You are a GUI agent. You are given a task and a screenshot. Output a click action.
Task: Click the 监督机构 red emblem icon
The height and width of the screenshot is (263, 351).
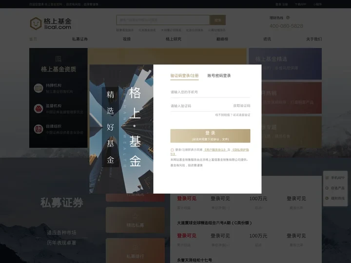(39, 109)
